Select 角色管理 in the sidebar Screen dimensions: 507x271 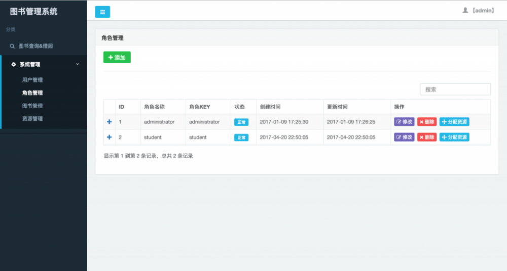32,93
